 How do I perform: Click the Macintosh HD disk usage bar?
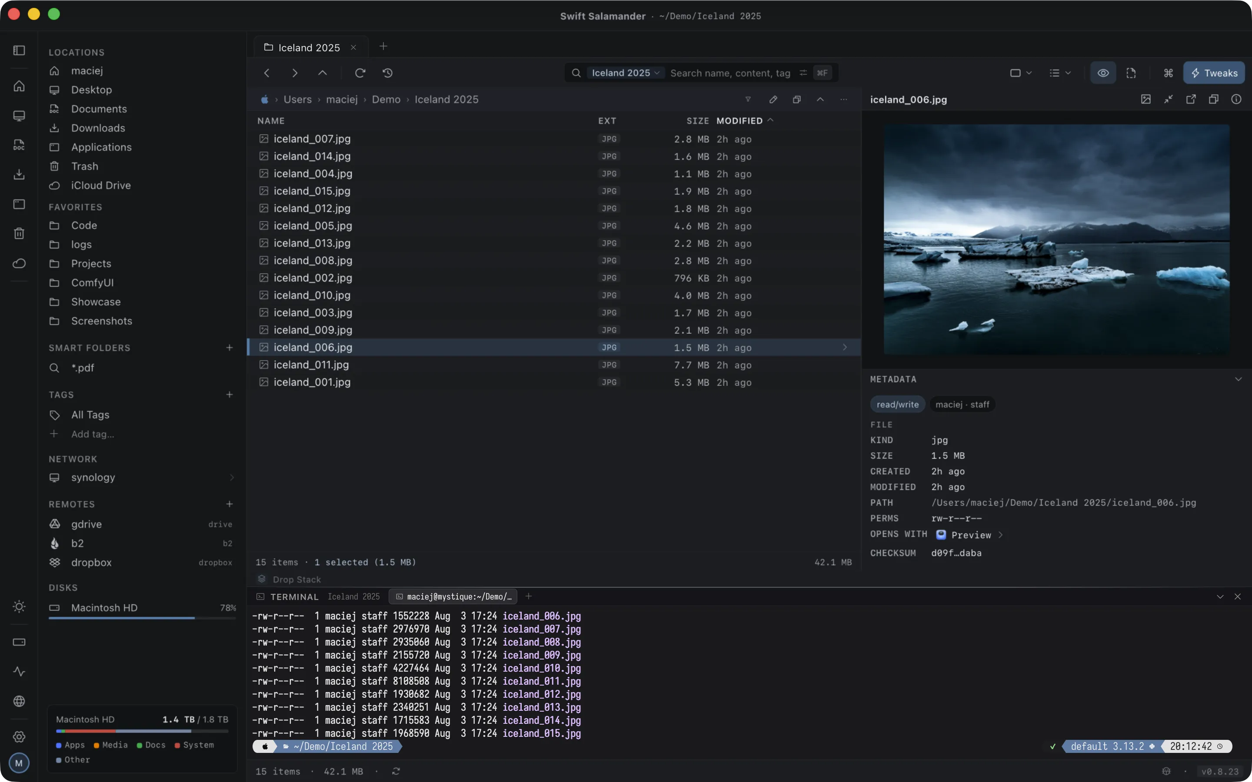tap(142, 618)
